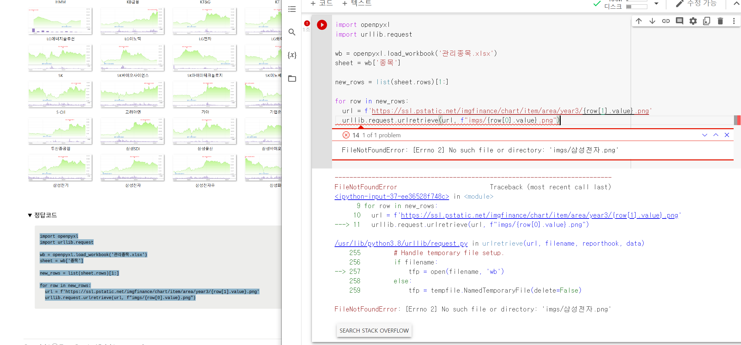
Task: Click the pstatic.net URL in the code editor
Action: click(510, 111)
